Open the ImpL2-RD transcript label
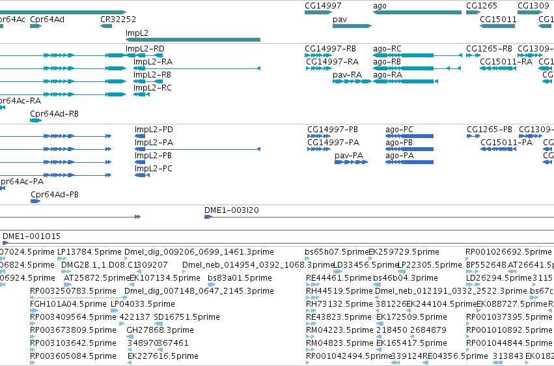Image resolution: width=554 pixels, height=366 pixels. pyautogui.click(x=145, y=49)
